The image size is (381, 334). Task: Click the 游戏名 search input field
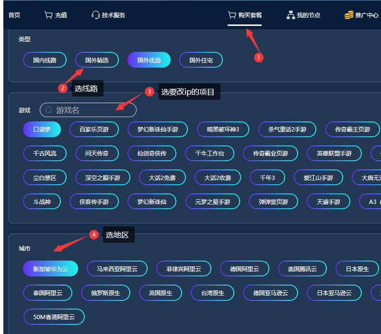click(88, 110)
